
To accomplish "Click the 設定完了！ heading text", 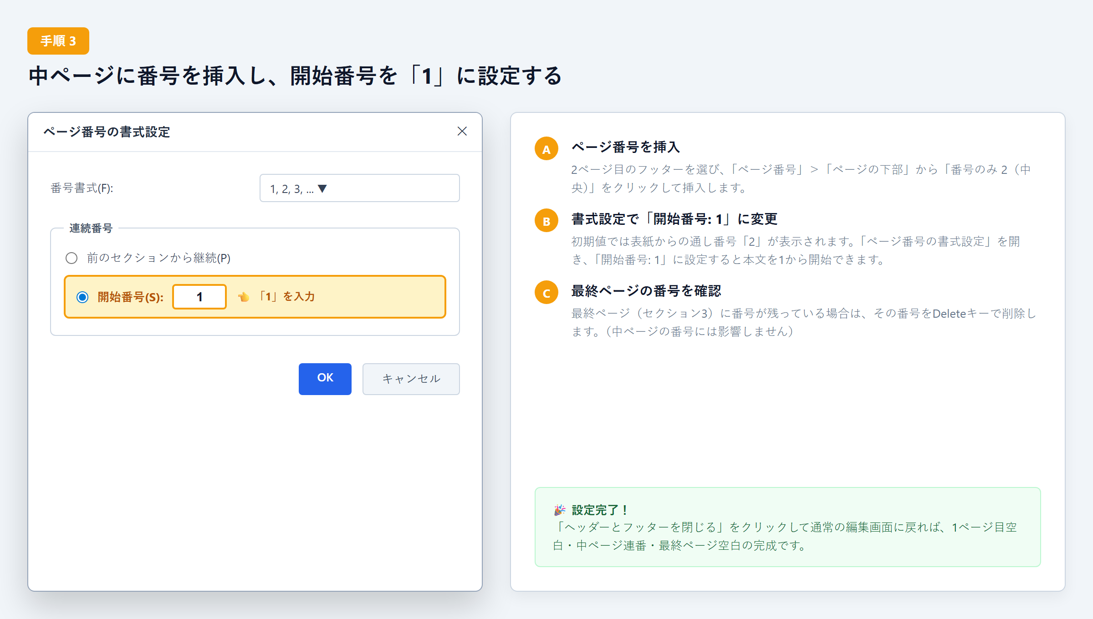I will pyautogui.click(x=600, y=510).
